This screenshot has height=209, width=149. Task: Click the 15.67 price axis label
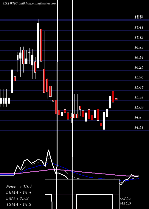139,87
